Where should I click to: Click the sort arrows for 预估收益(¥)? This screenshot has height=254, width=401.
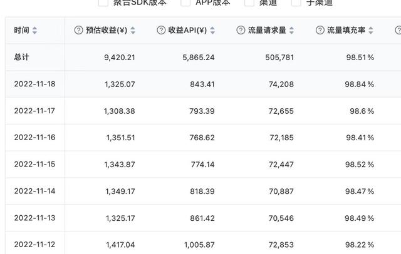133,30
